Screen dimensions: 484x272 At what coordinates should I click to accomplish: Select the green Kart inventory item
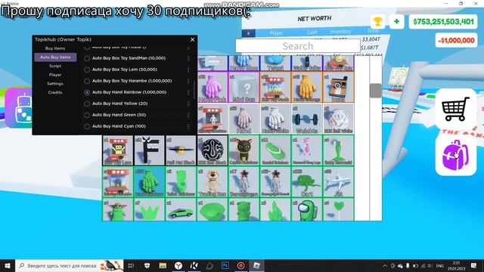pos(306,182)
